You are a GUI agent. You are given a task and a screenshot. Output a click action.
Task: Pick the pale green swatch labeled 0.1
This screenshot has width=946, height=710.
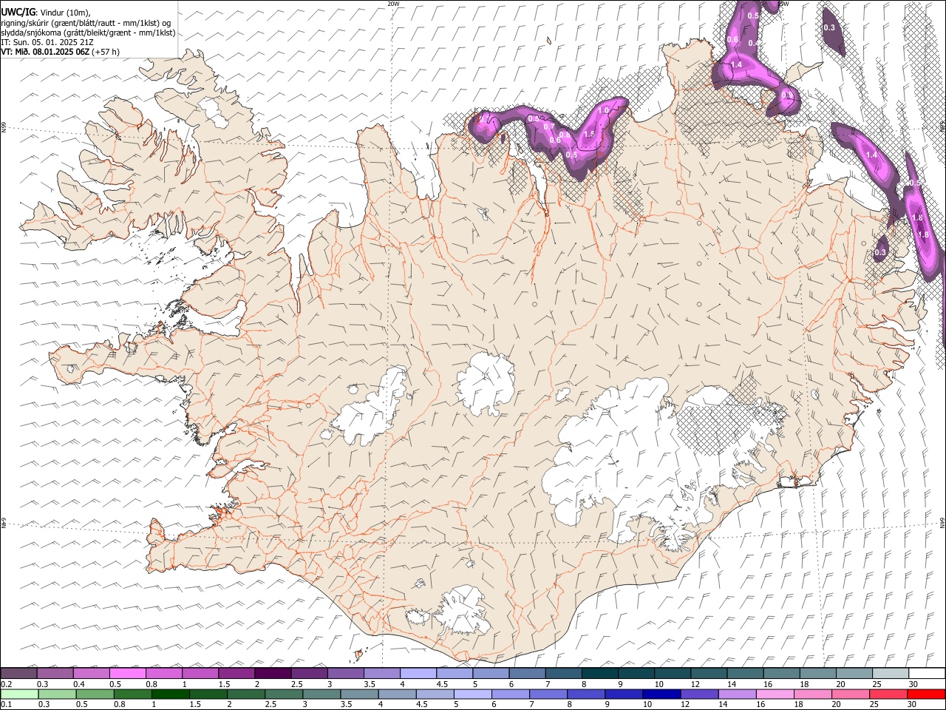tap(19, 694)
